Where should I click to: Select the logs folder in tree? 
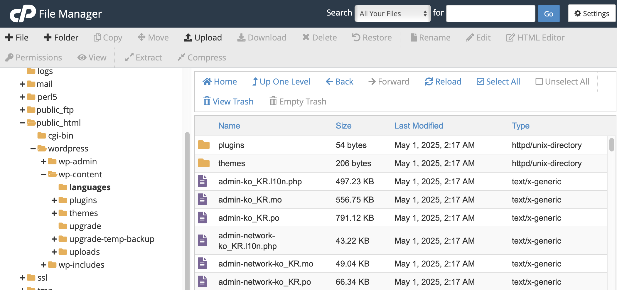(x=45, y=71)
